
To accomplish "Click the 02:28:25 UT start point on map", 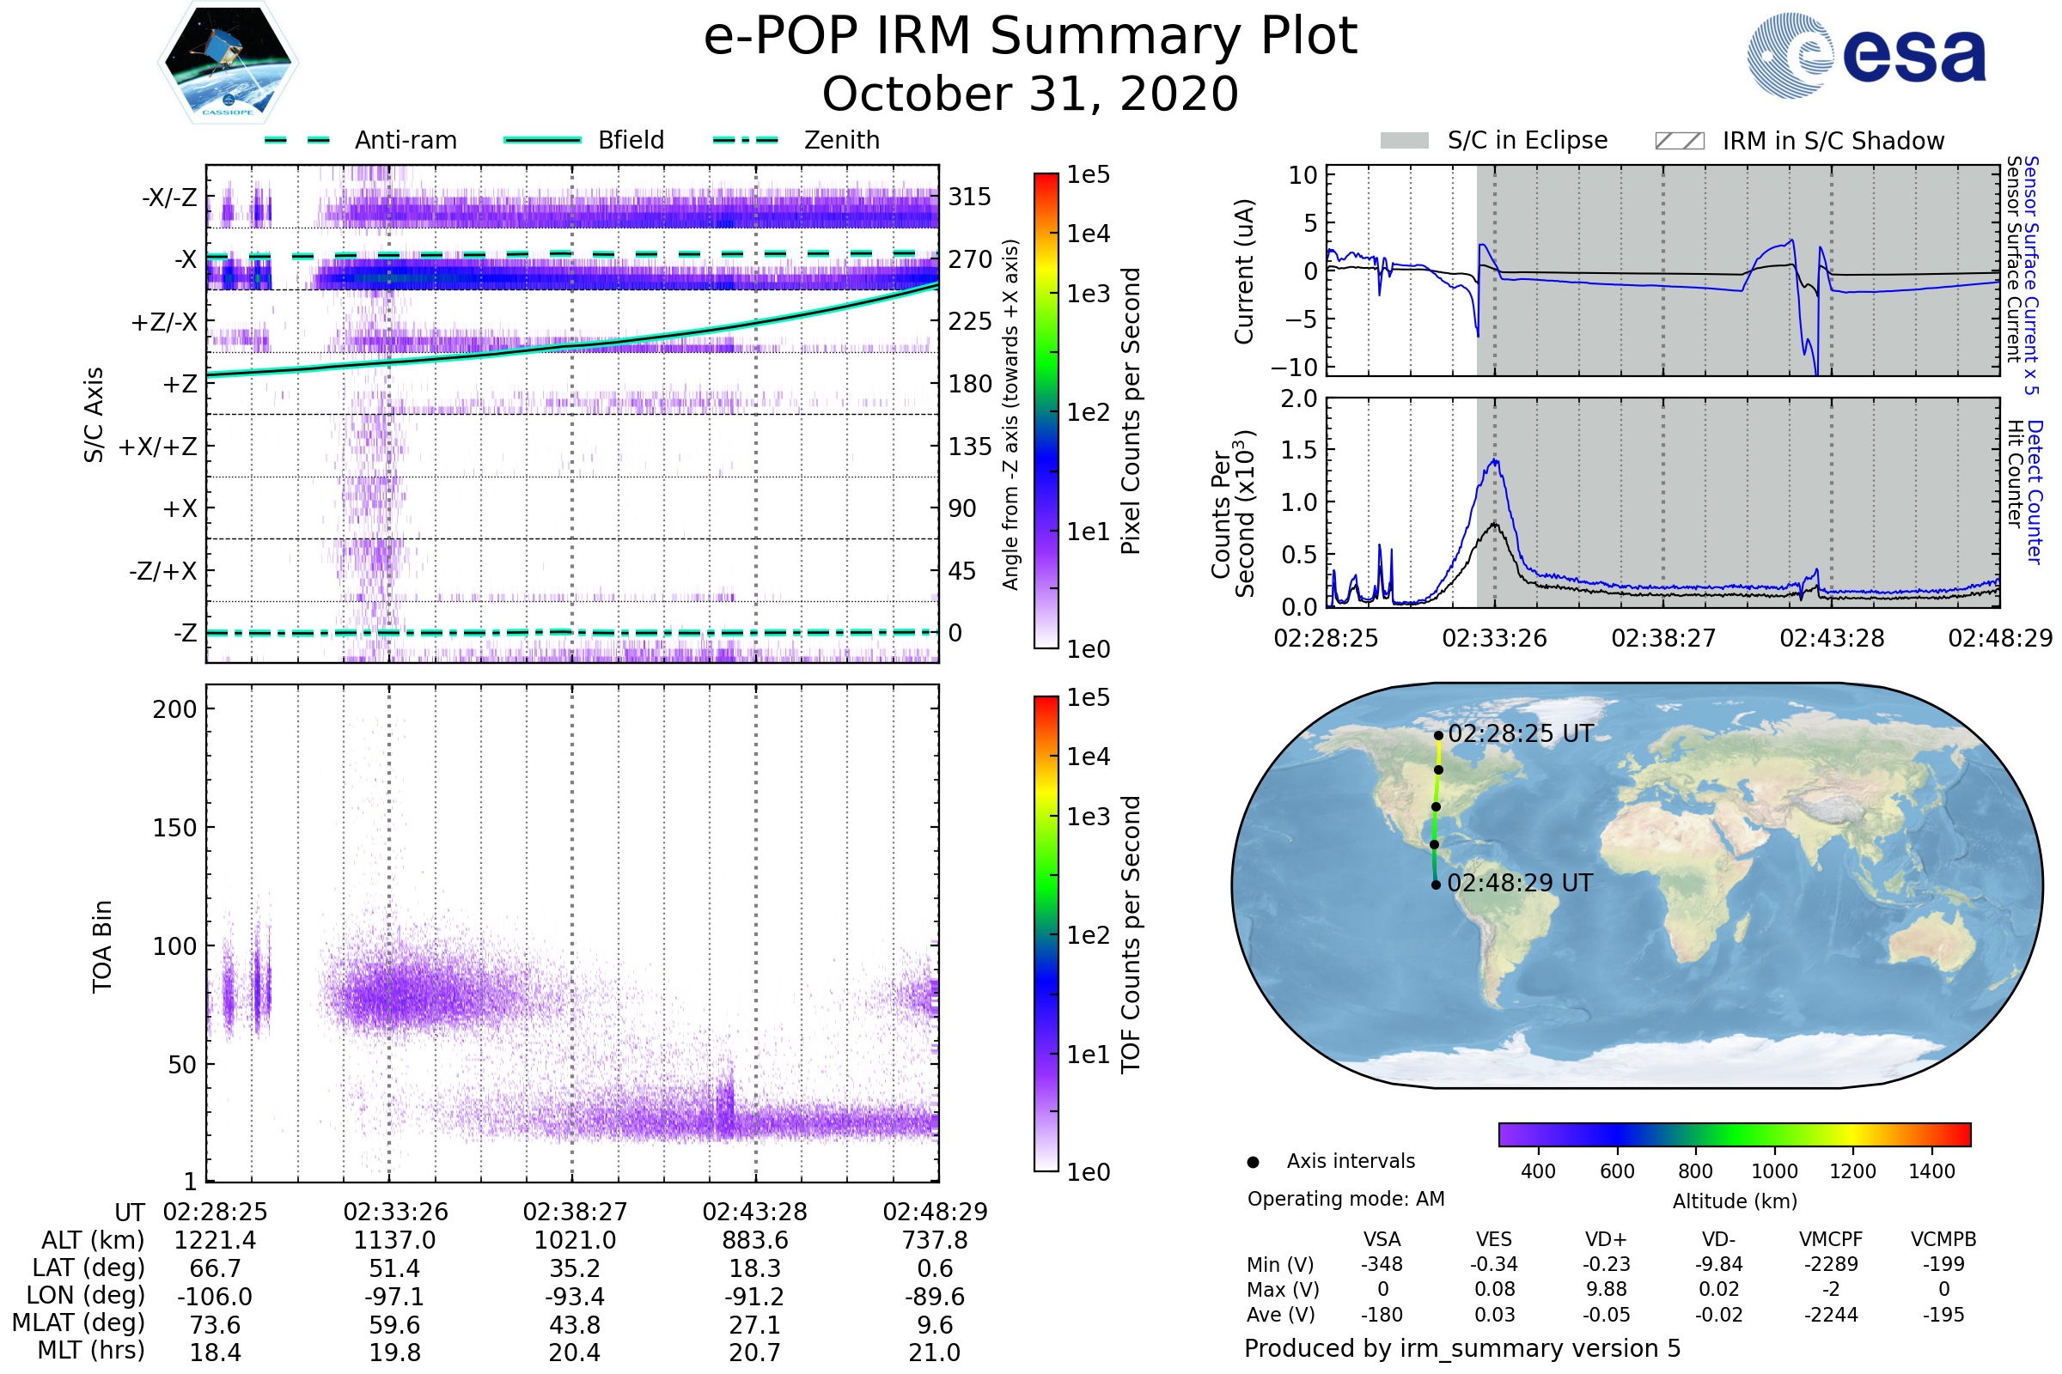I will [x=1438, y=736].
